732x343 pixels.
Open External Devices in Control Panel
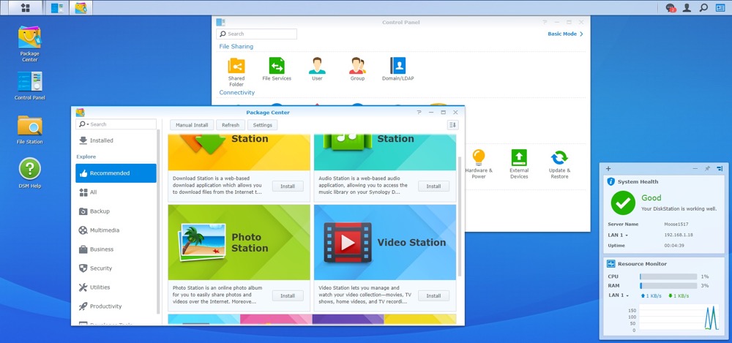pos(519,165)
